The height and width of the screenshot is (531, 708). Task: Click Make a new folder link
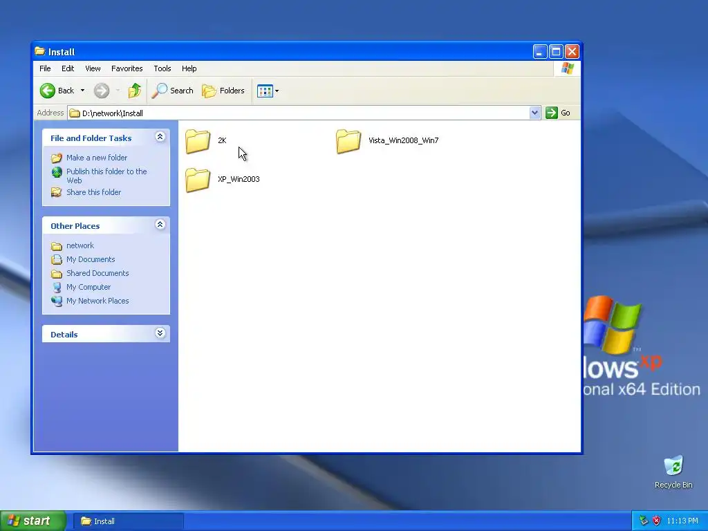coord(97,158)
